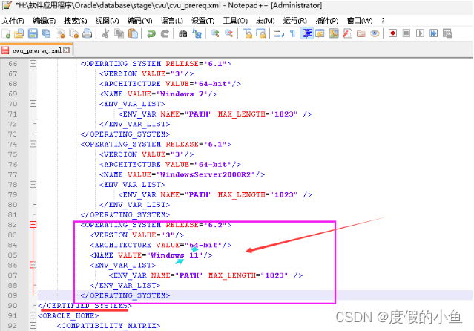This screenshot has width=474, height=331.
Task: Open the 搜索(S) menu
Action: 76,21
